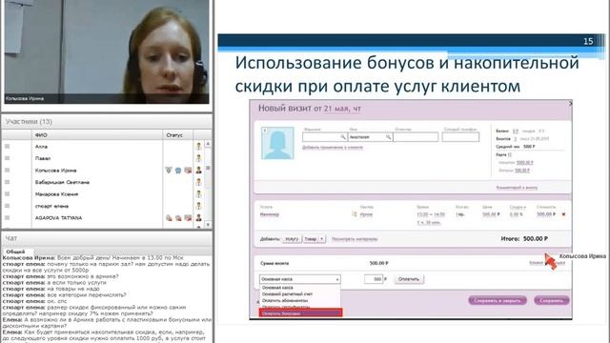Screen dimensions: 610x343
Task: Click the blue middle status icon for Копысова Ирина
Action: point(178,171)
